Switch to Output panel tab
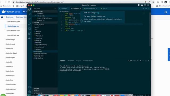The image size is (170, 96). coord(78,61)
